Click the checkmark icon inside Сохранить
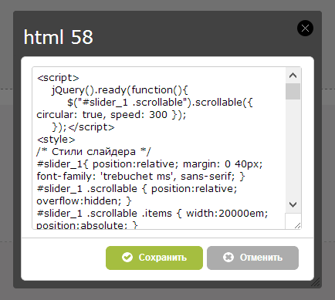 point(127,257)
